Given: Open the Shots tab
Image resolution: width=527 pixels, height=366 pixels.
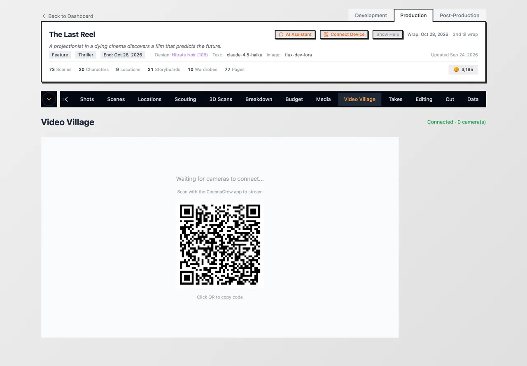Looking at the screenshot, I should (x=87, y=99).
